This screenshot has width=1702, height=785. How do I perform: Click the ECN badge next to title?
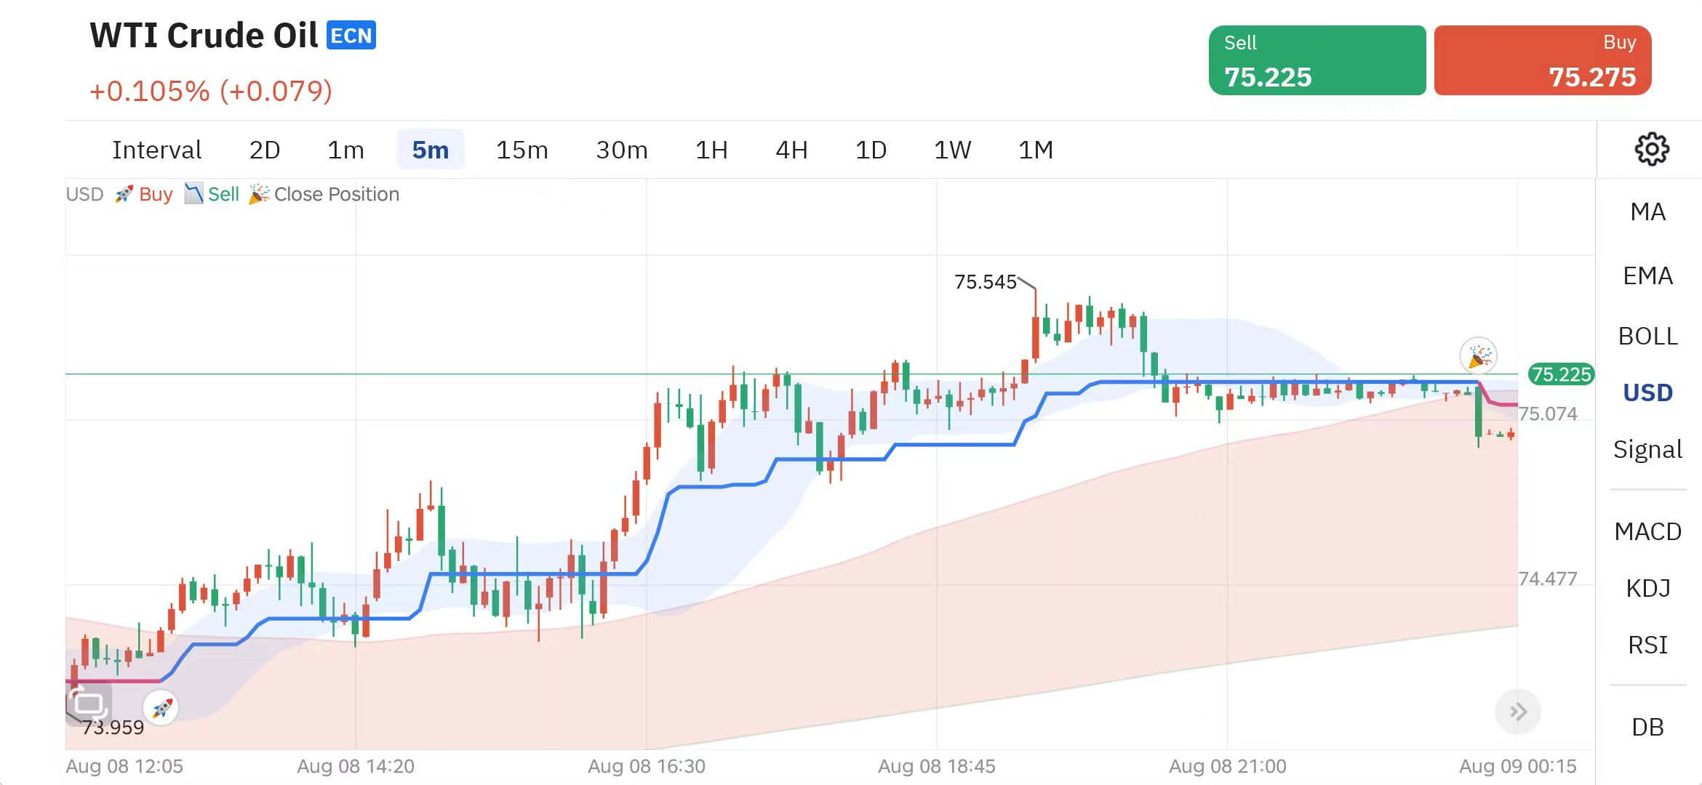(x=351, y=36)
